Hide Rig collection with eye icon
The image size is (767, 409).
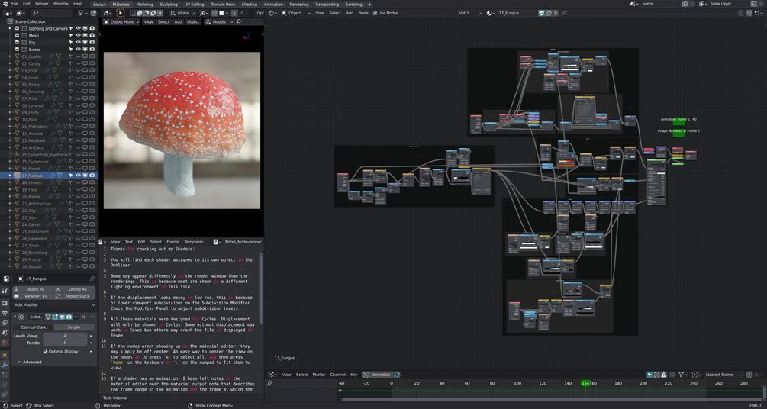point(78,43)
